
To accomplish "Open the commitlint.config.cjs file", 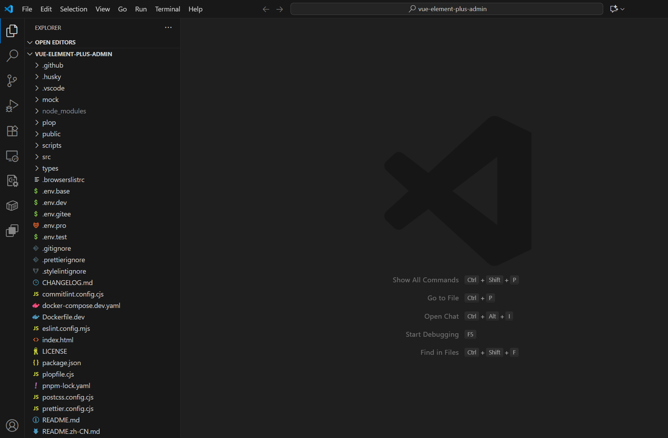I will pos(102,294).
